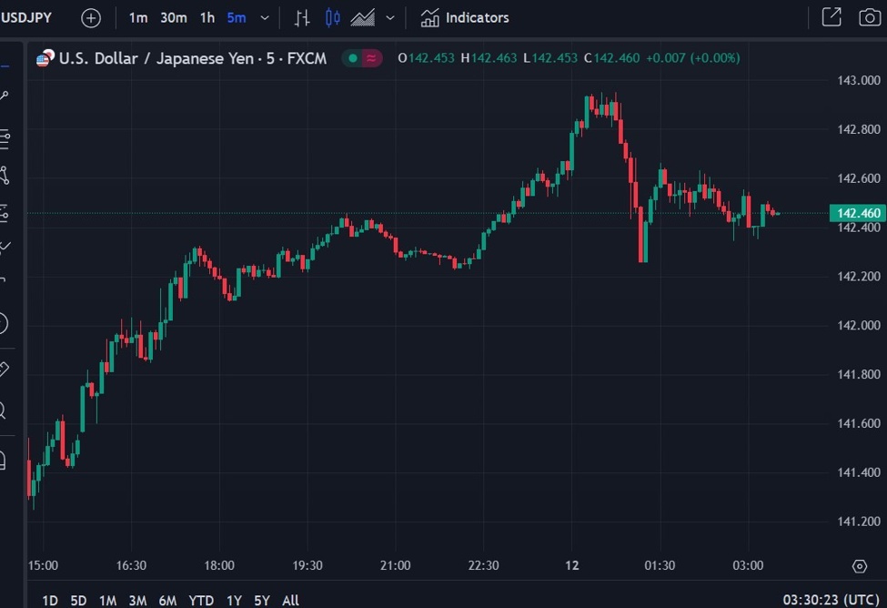Select the candlestick chart type icon
This screenshot has width=887, height=608.
[x=332, y=17]
